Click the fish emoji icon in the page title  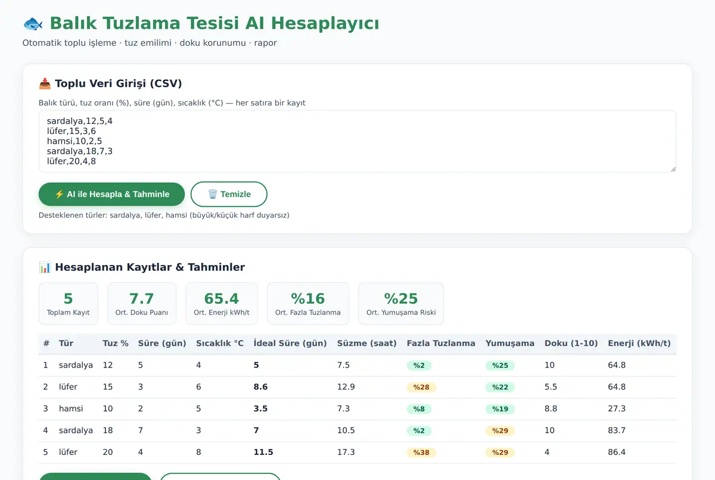[x=33, y=24]
